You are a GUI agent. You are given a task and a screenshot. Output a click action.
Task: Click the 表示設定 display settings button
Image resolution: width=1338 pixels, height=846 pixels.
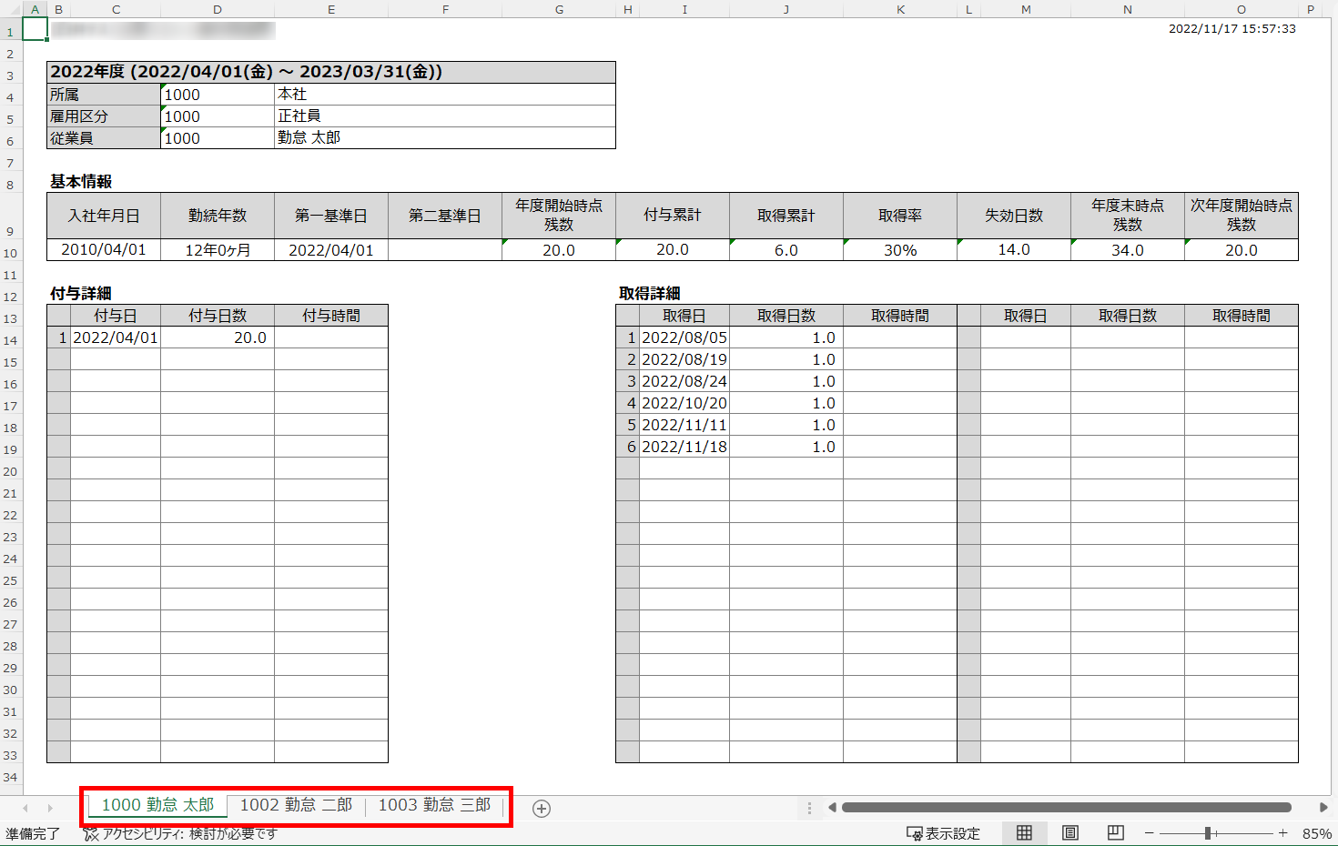pos(944,833)
